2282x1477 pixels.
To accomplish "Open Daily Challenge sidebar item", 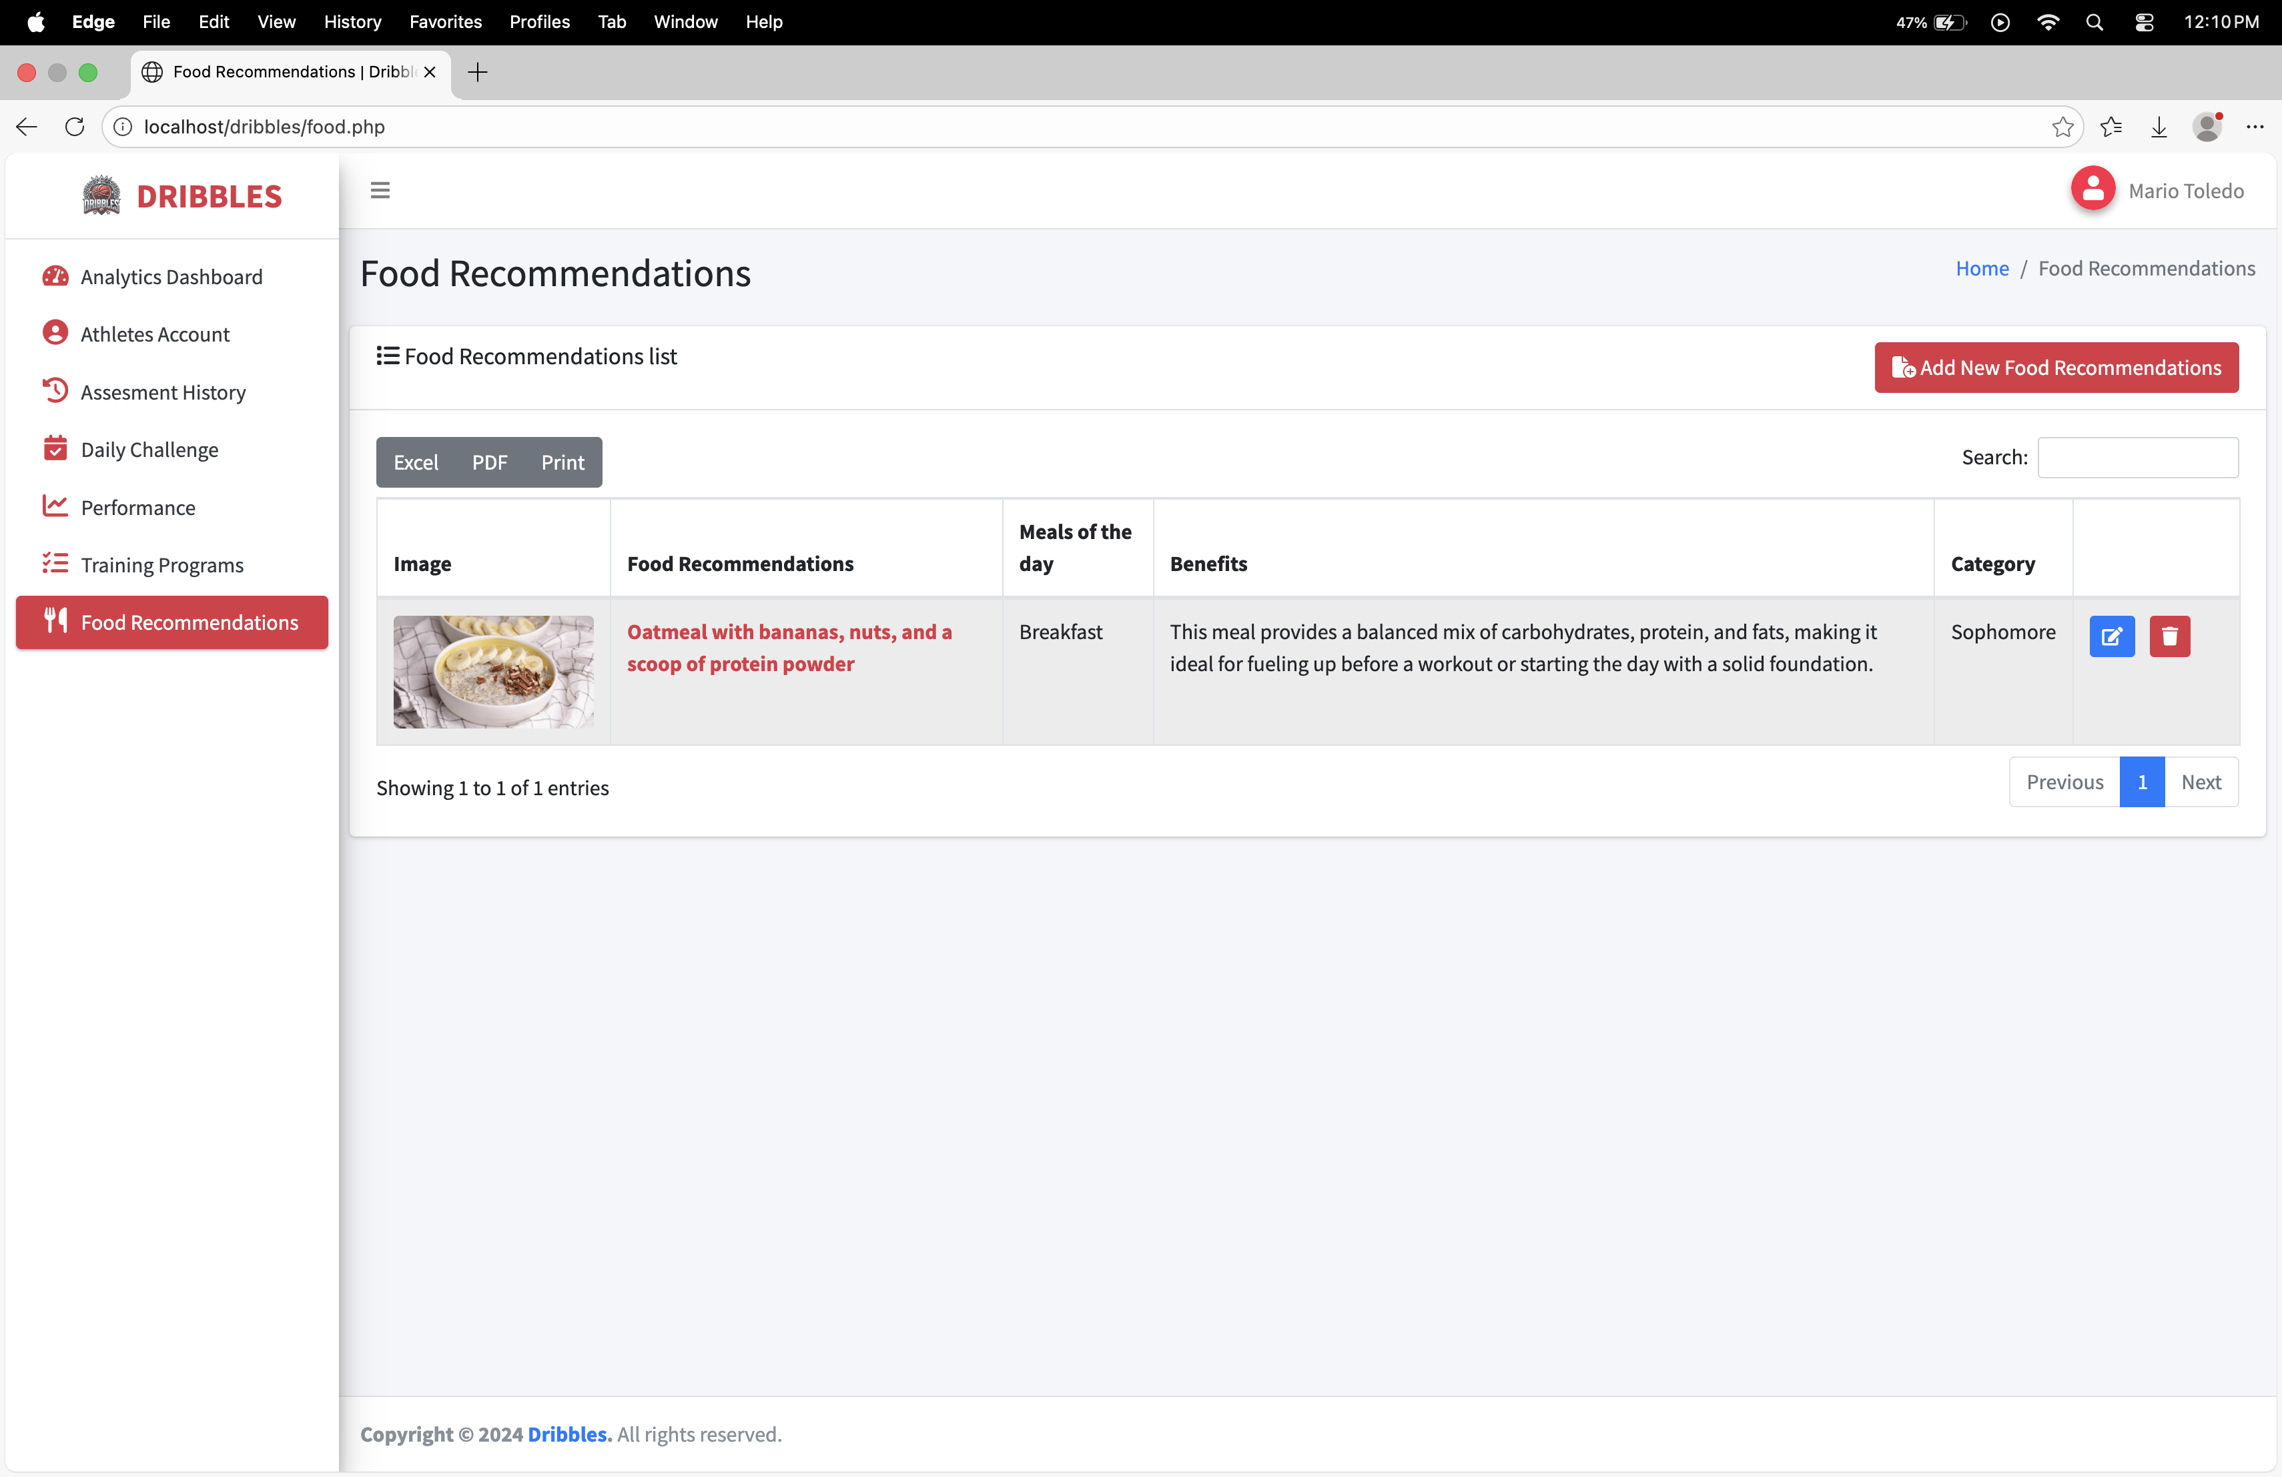I will [149, 450].
